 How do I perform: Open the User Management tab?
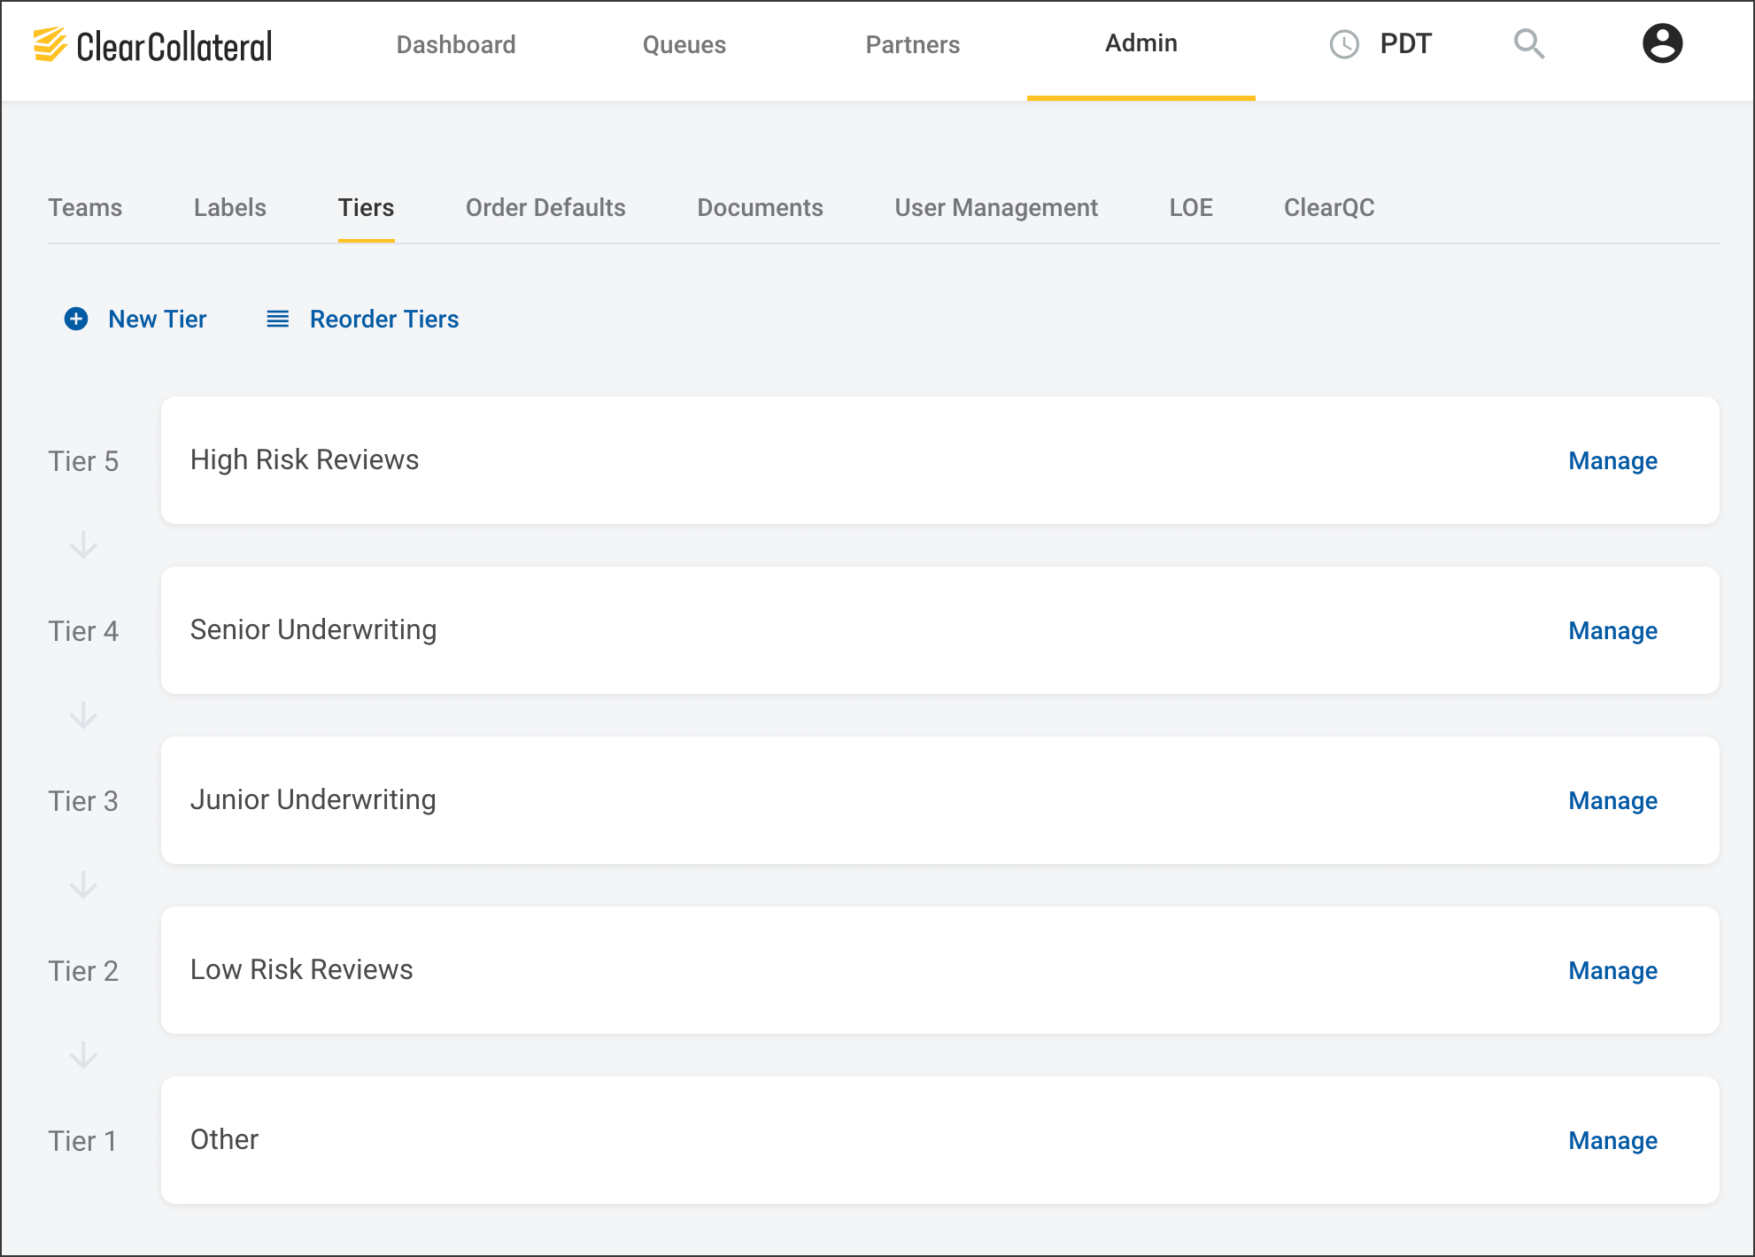996,207
